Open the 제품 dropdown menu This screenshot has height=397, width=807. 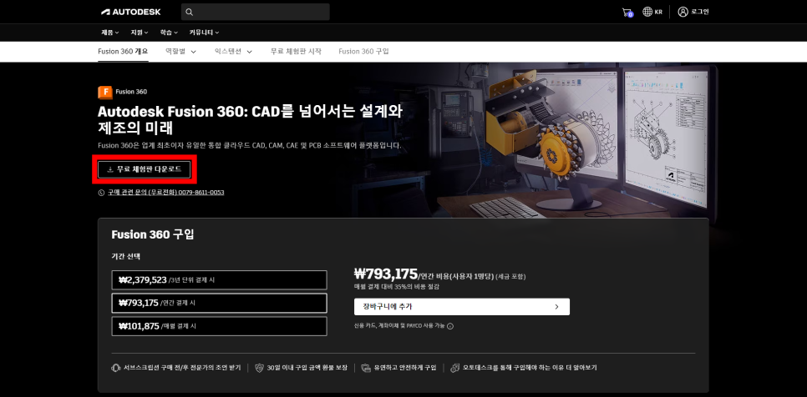pos(110,33)
